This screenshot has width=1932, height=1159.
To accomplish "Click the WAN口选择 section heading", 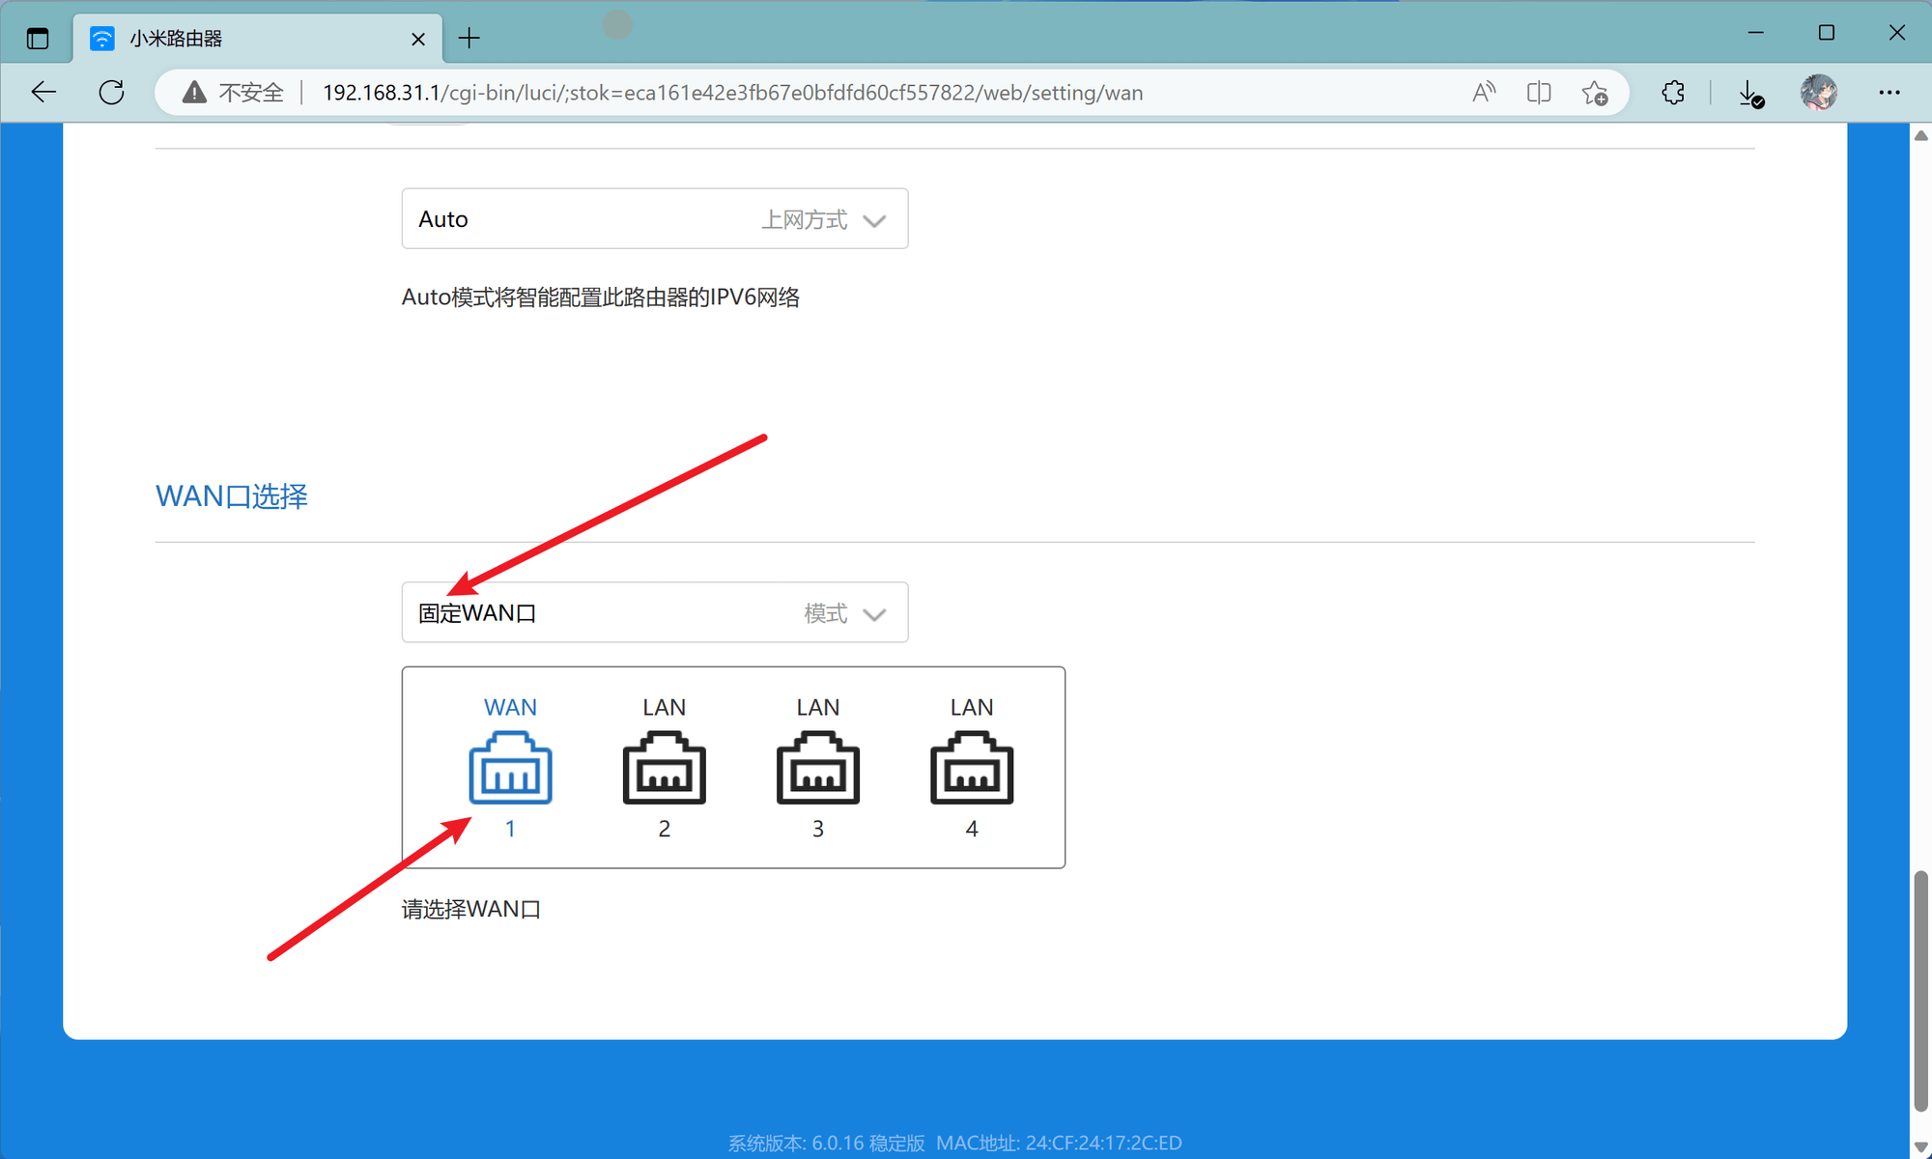I will tap(232, 495).
